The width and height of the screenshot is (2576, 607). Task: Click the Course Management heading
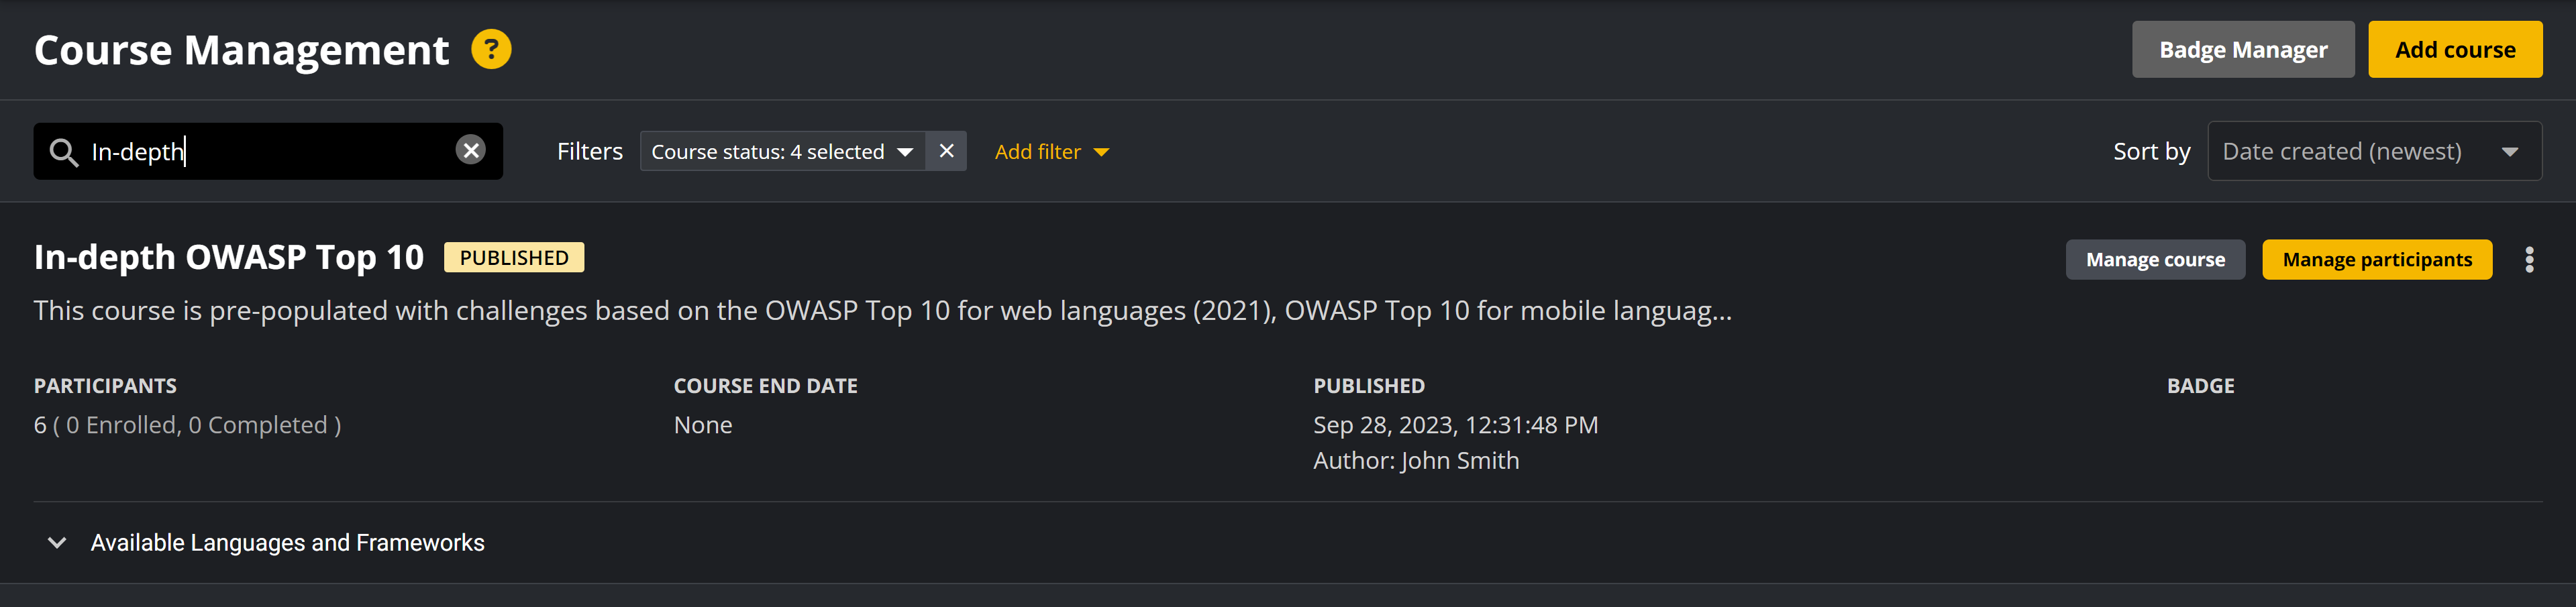pos(241,50)
